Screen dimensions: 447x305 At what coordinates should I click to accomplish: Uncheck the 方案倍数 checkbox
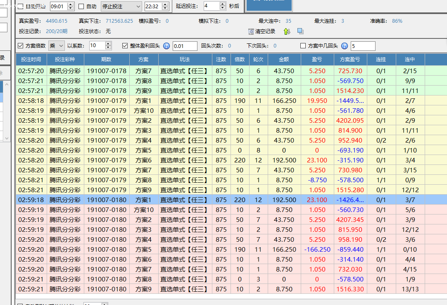click(x=21, y=45)
